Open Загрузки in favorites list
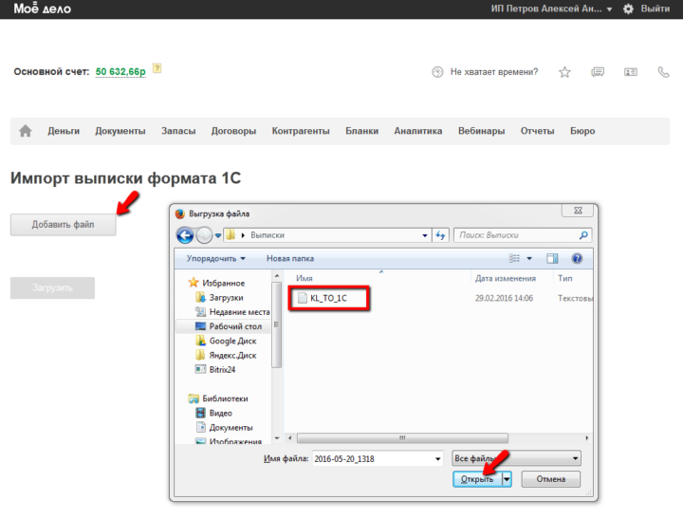Viewport: 683px width, 519px height. click(226, 298)
